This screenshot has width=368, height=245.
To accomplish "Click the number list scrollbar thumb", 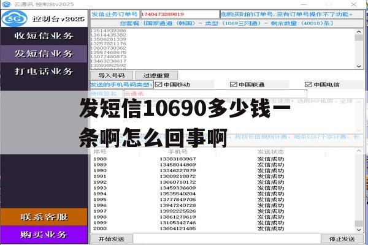I will click(x=359, y=38).
